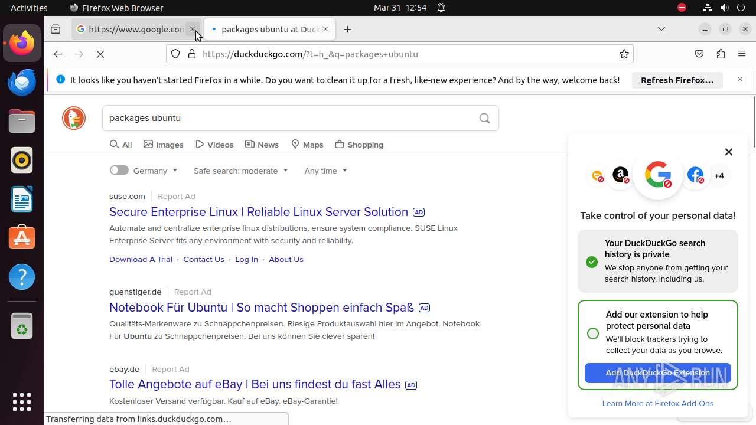Go back to the previous page
Image resolution: width=756 pixels, height=425 pixels.
click(x=57, y=54)
